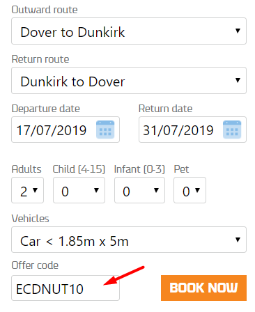Open the Infant (0-3) count dropdown
The height and width of the screenshot is (312, 255).
pos(139,190)
